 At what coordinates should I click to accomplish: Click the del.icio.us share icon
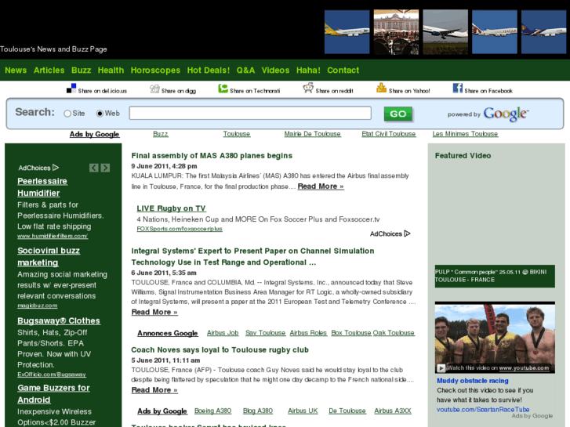[71, 89]
